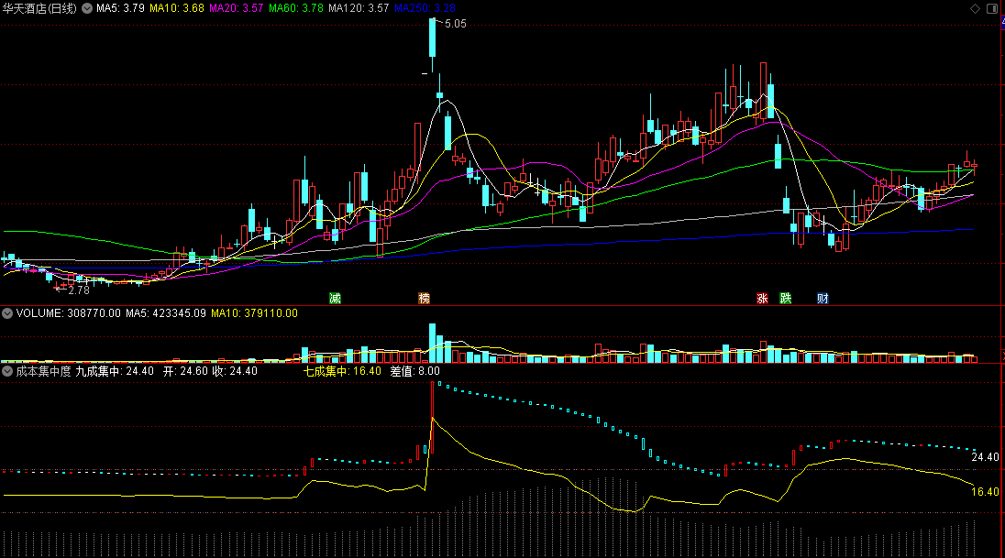The width and height of the screenshot is (1005, 558).
Task: Click the 5.05 high price marker
Action: [456, 24]
